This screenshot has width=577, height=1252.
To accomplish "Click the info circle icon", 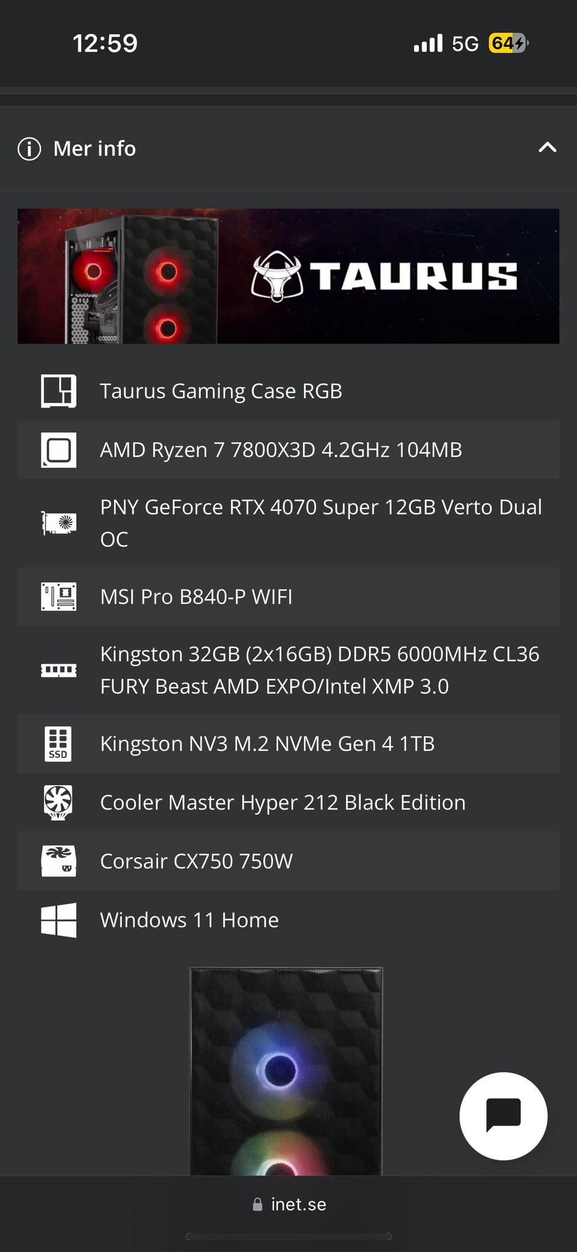I will pos(29,149).
